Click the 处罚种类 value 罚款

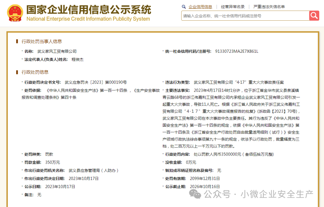click(49, 154)
